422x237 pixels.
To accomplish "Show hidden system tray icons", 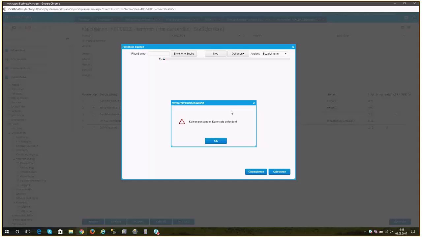I will (x=365, y=232).
